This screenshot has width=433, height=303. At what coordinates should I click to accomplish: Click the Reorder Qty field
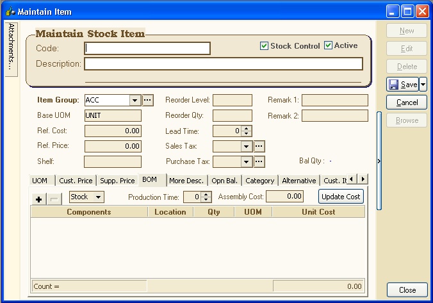pos(233,115)
